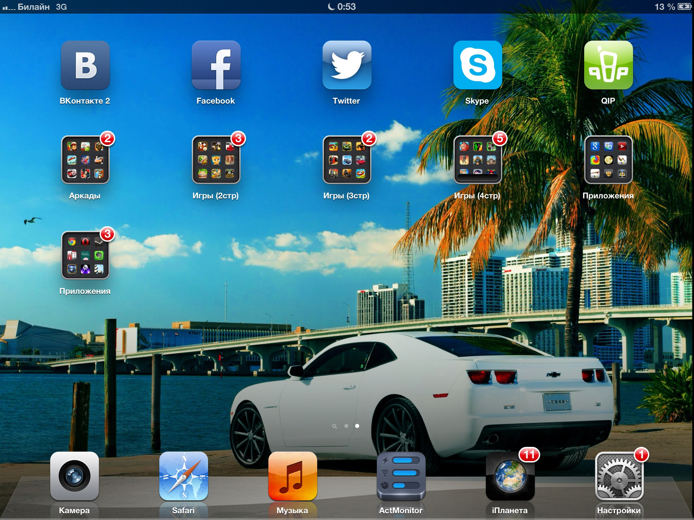The height and width of the screenshot is (520, 694).
Task: Open Safari browser from the dock
Action: point(183,476)
